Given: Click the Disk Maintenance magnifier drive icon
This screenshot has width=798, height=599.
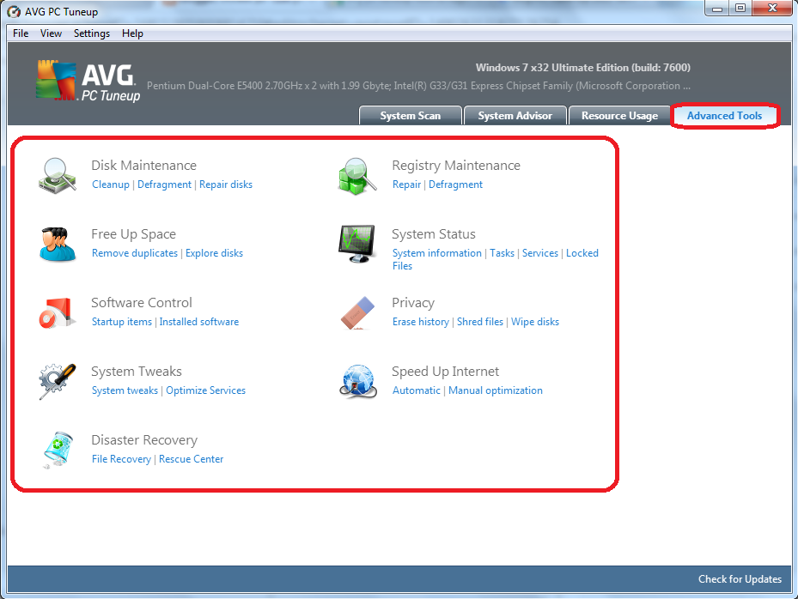Looking at the screenshot, I should pos(58,174).
